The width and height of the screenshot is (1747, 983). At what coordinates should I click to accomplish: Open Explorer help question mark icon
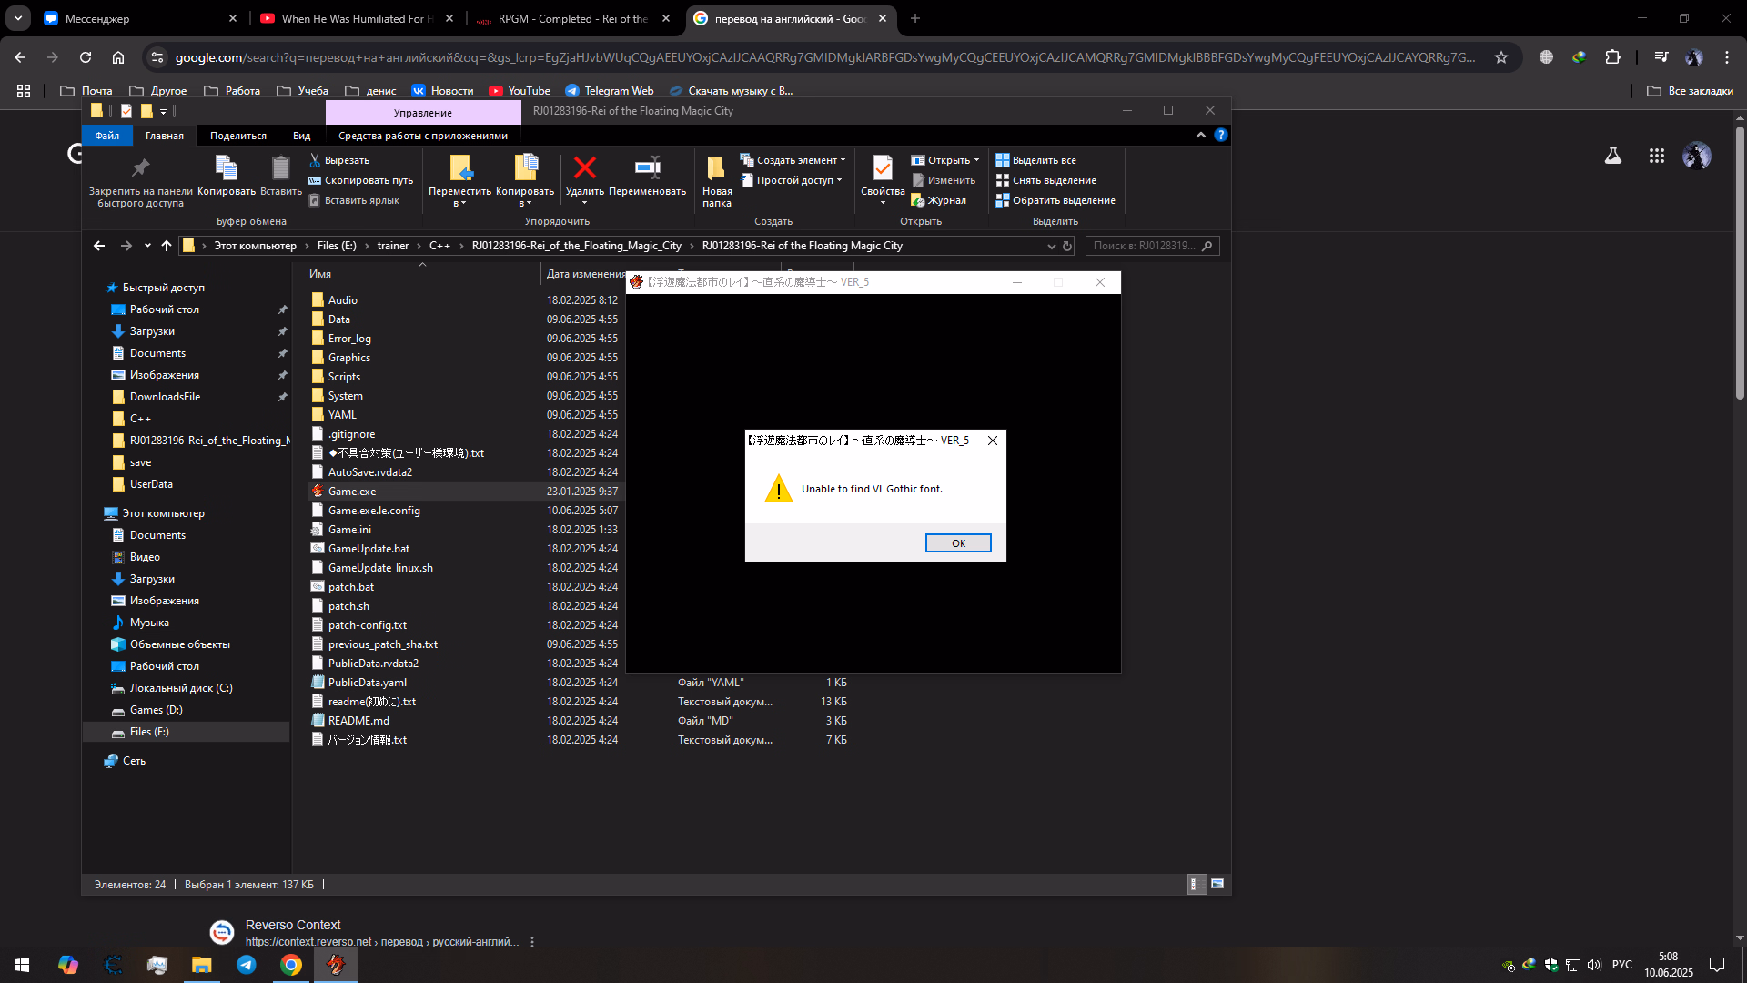coord(1221,135)
